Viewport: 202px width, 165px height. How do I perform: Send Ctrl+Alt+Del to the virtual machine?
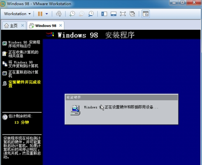tap(59, 14)
